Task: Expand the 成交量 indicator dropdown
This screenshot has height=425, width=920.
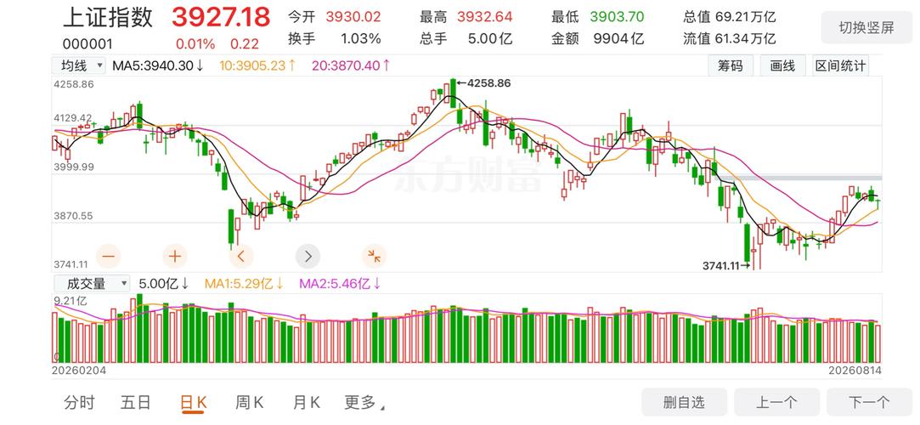Action: click(92, 284)
